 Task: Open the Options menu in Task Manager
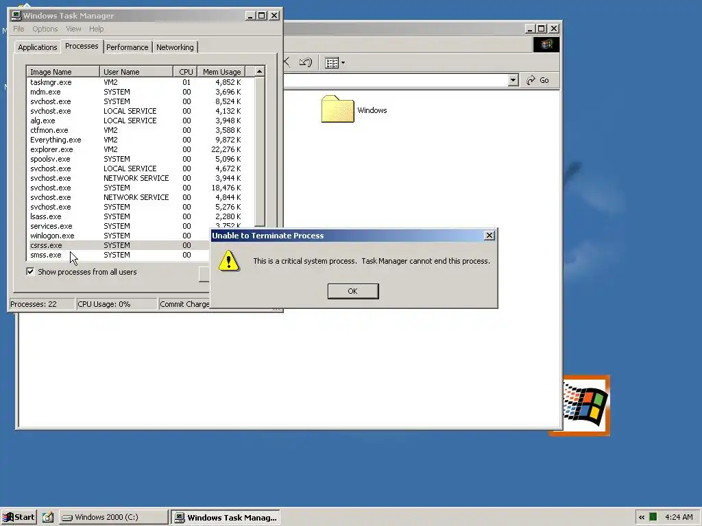click(45, 29)
